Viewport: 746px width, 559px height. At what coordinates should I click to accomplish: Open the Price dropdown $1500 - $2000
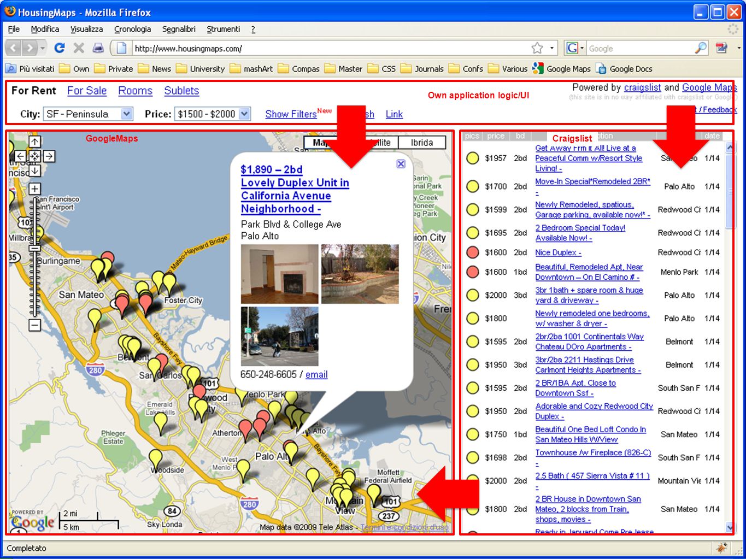click(x=212, y=114)
